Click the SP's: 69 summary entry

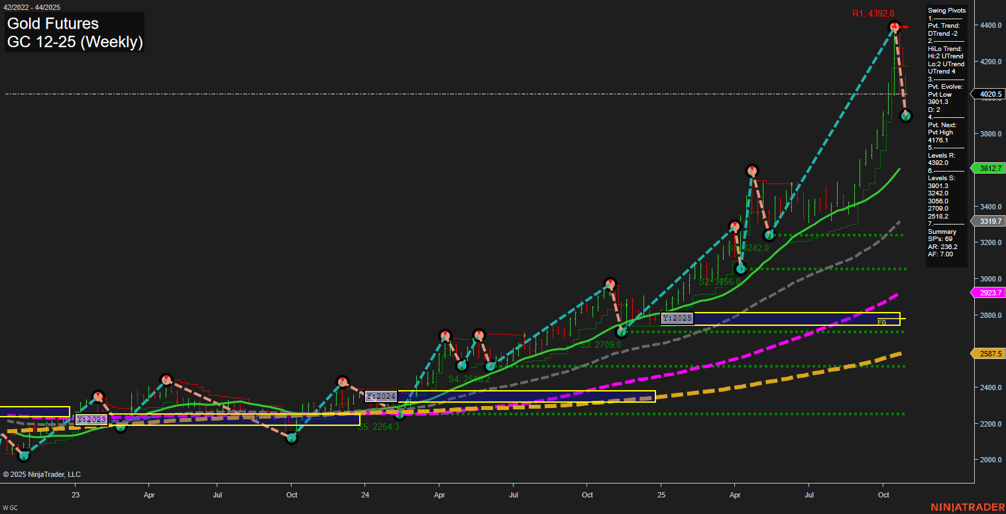point(940,239)
